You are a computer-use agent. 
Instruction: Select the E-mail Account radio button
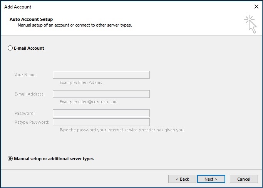click(10, 48)
